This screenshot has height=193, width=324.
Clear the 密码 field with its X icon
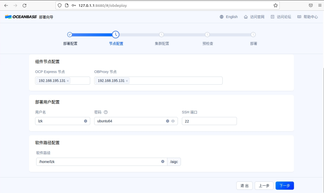(168, 121)
